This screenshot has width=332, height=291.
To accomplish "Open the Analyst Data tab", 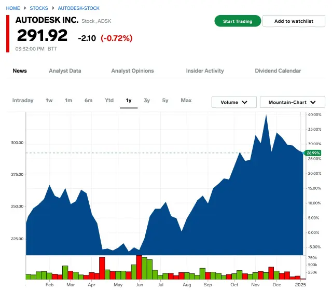I will pos(65,71).
